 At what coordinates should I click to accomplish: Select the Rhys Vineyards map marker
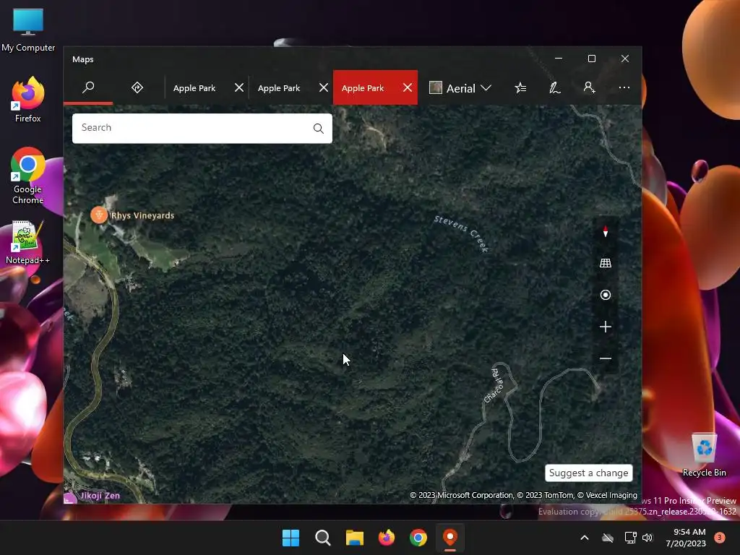click(x=98, y=215)
